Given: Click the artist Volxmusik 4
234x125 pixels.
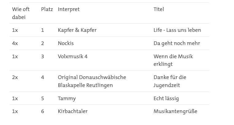Looking at the screenshot, I should tap(72, 56).
